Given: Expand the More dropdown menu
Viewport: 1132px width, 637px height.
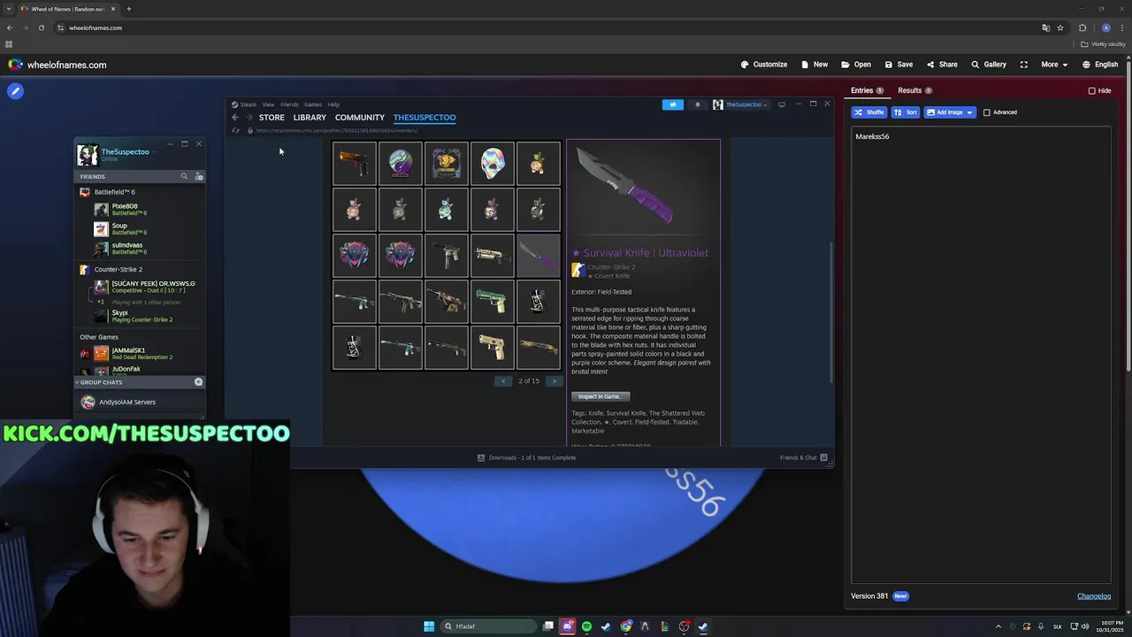Looking at the screenshot, I should click(1054, 65).
